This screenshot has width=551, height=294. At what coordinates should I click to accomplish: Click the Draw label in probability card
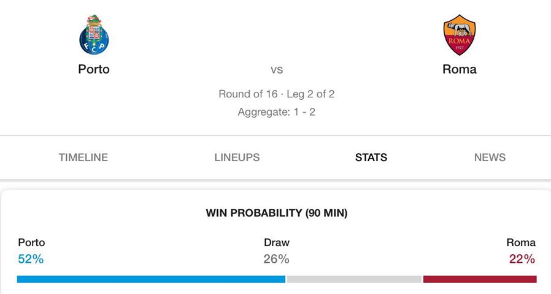point(277,243)
